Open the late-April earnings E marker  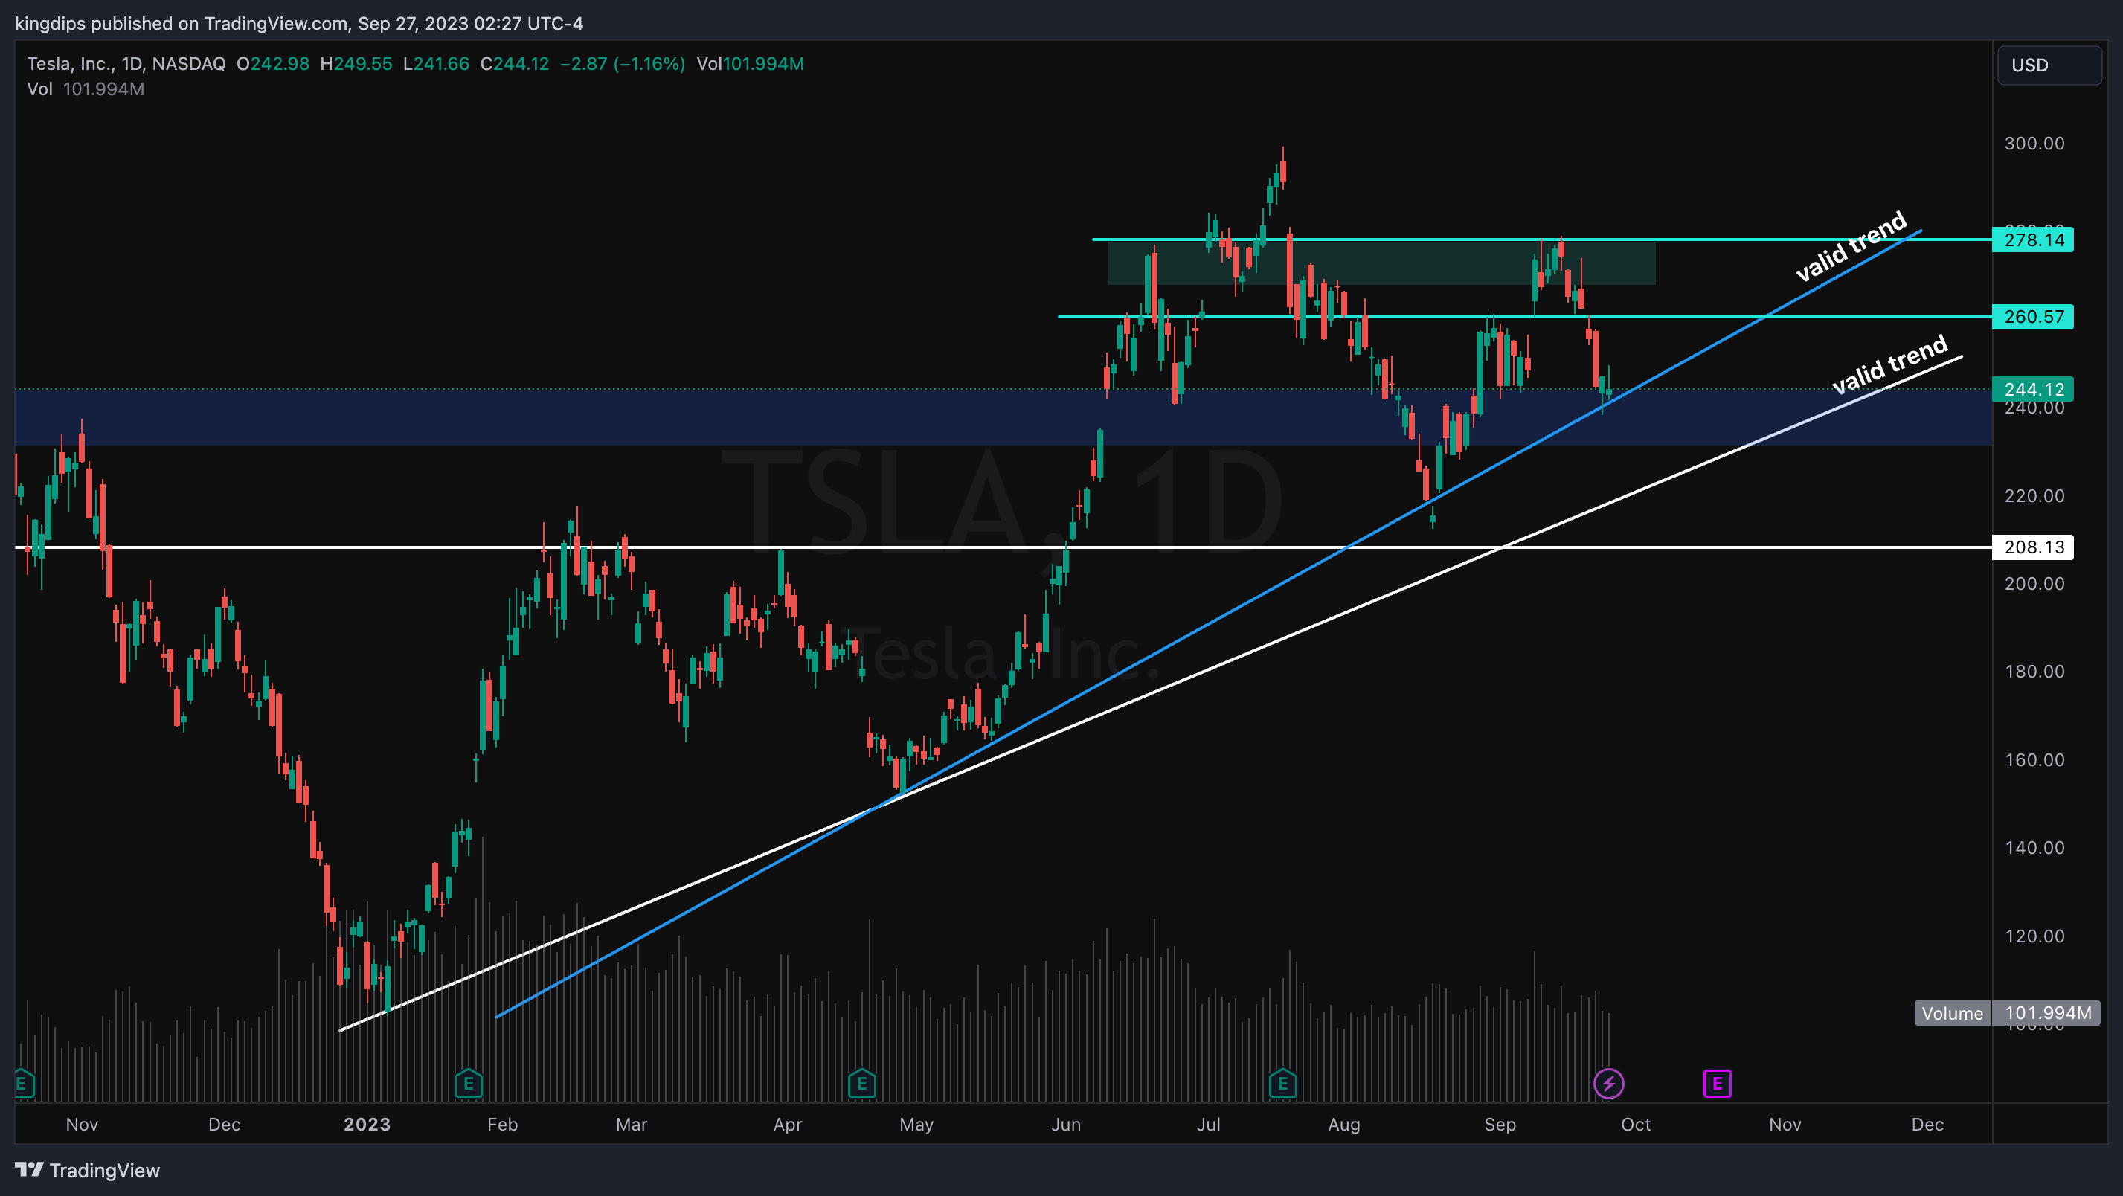coord(862,1083)
